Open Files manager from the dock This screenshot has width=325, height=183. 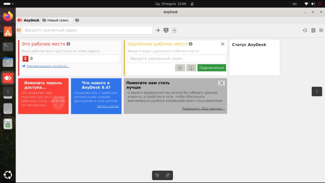coord(8,62)
